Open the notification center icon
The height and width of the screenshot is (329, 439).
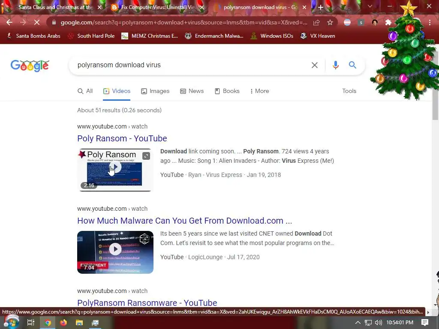tap(425, 323)
